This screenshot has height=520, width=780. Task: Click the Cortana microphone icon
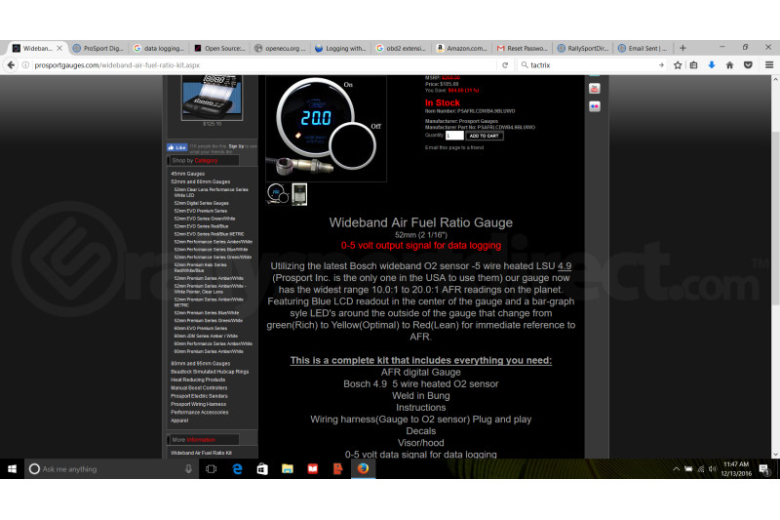(x=188, y=468)
